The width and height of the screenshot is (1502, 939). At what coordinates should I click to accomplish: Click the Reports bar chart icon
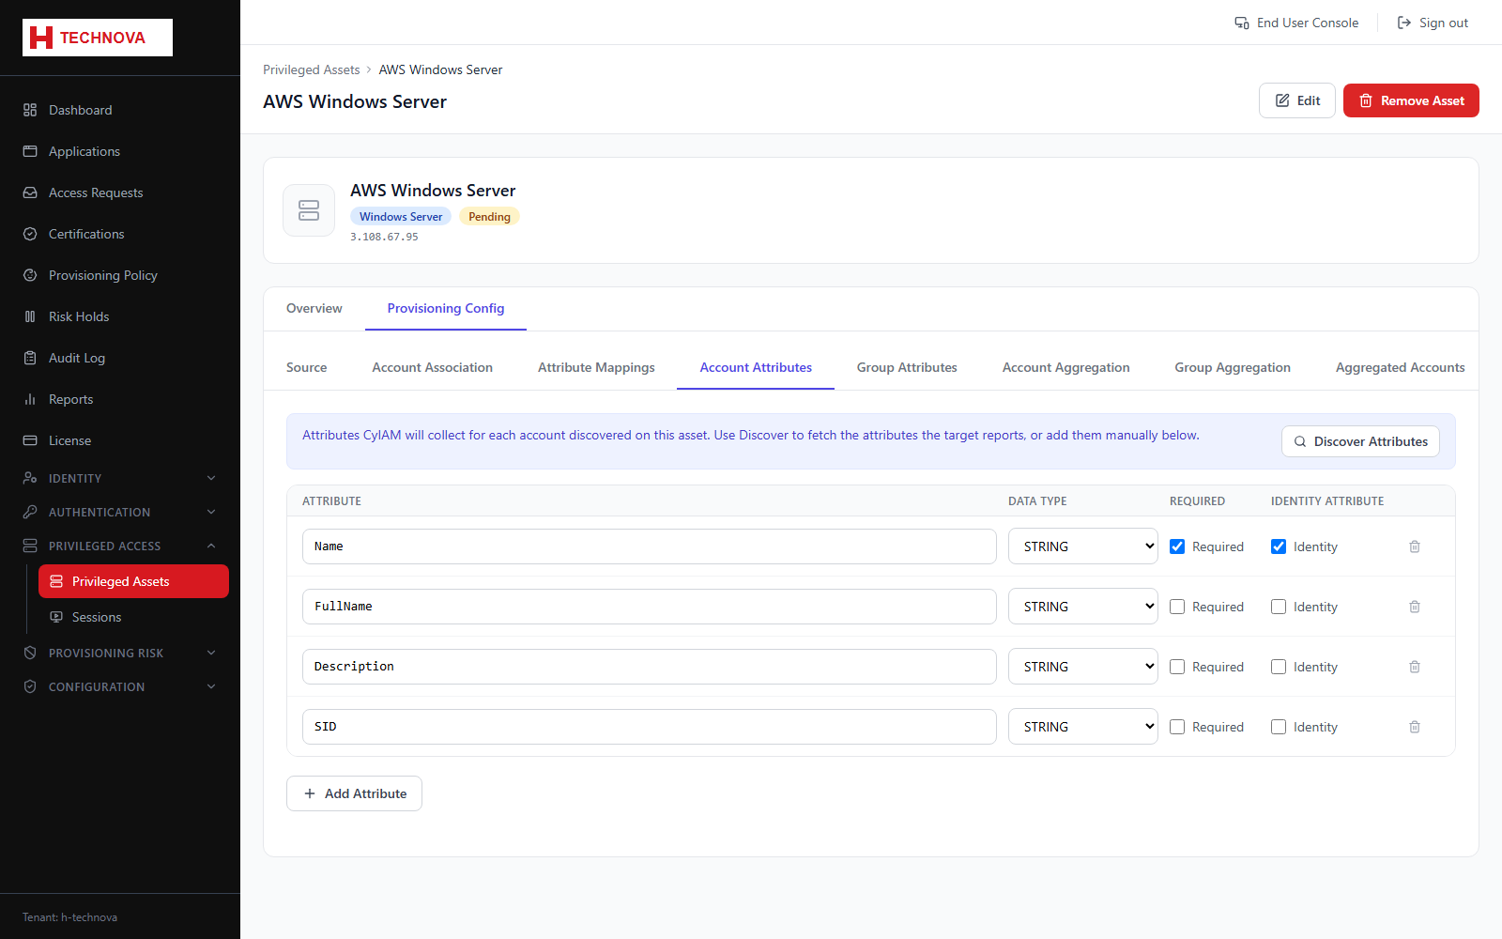tap(30, 399)
